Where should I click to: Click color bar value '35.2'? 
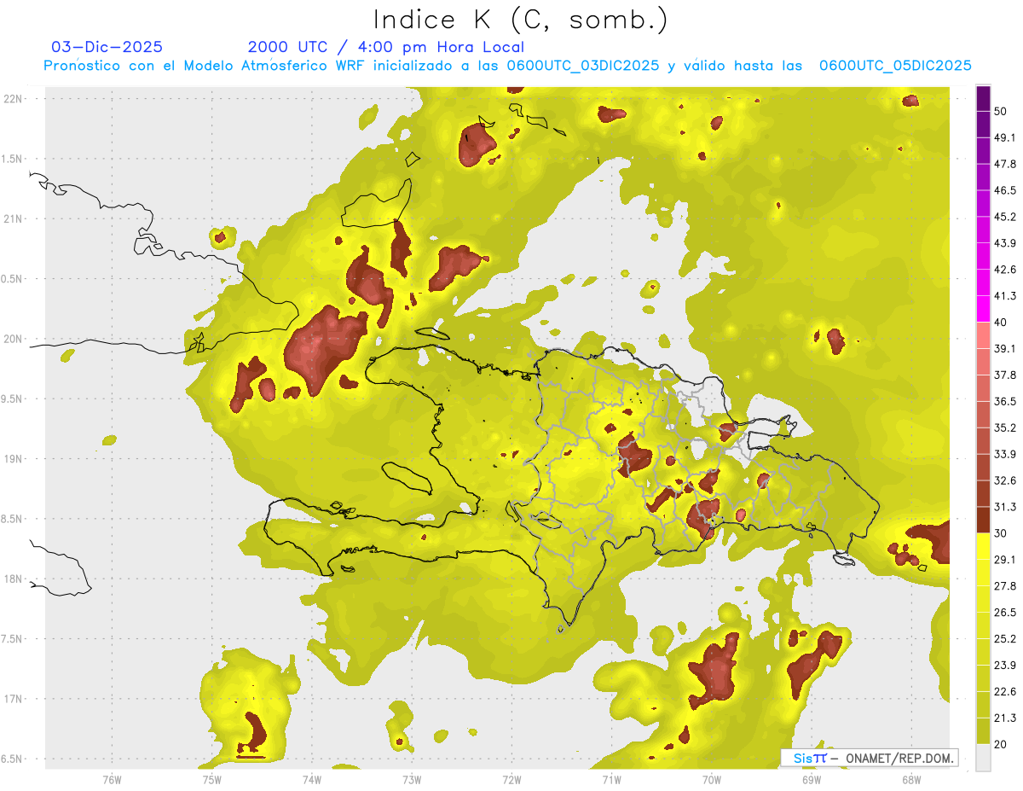click(1005, 427)
